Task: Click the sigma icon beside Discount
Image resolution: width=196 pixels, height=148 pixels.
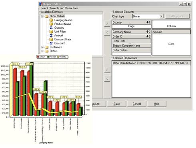Action: pos(51,43)
